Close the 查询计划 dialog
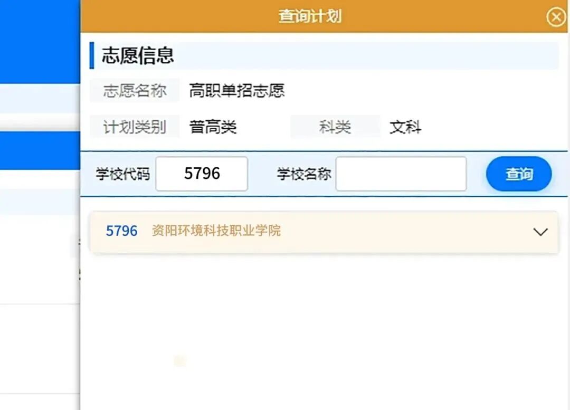The image size is (570, 410). tap(556, 17)
